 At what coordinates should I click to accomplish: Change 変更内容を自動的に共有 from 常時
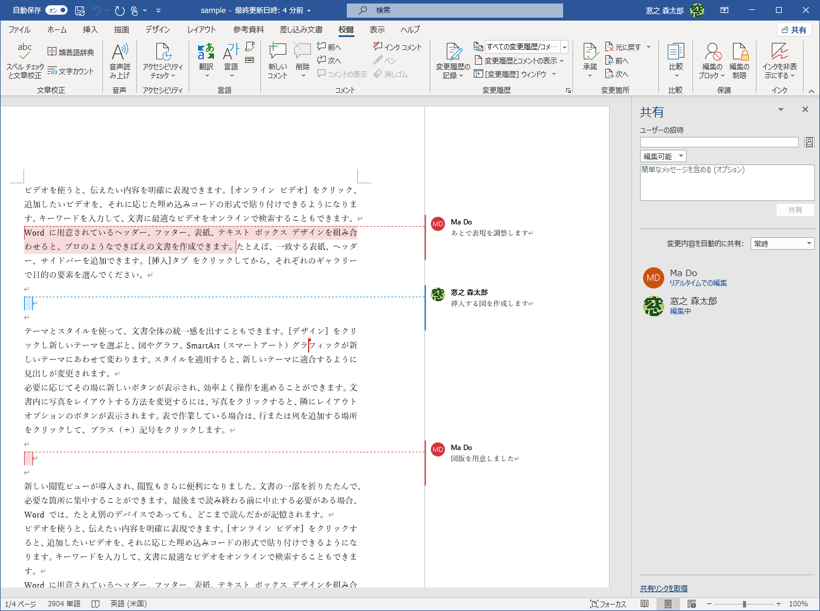pos(782,243)
